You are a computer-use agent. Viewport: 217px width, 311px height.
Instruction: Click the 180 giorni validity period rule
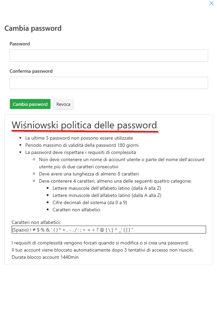[x=82, y=145]
